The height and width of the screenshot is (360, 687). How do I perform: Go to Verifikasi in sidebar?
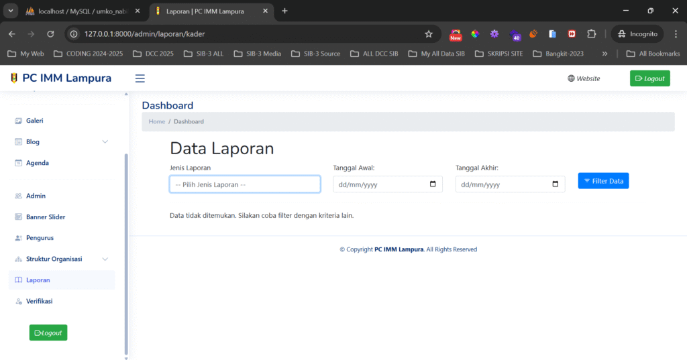(39, 302)
